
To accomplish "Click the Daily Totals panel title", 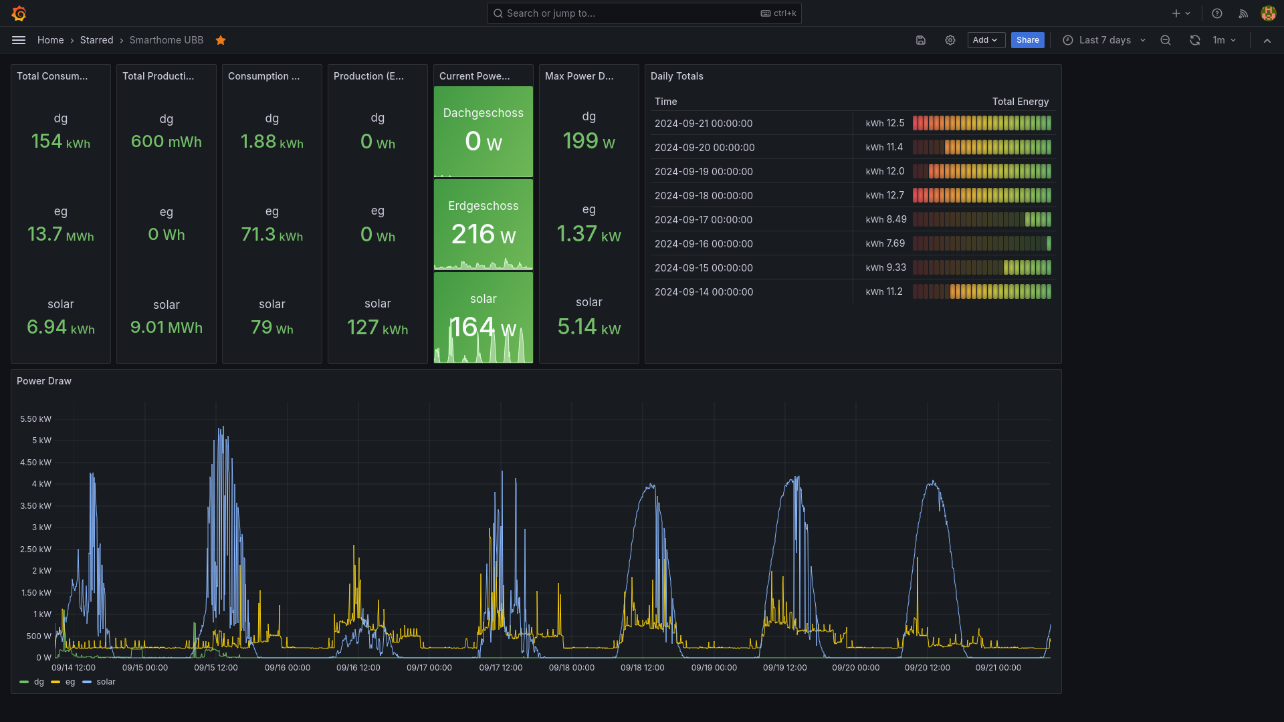I will click(x=677, y=76).
